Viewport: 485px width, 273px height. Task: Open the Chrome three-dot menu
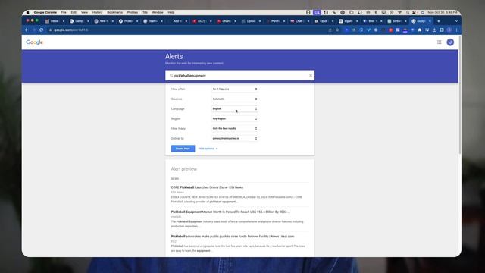click(456, 30)
